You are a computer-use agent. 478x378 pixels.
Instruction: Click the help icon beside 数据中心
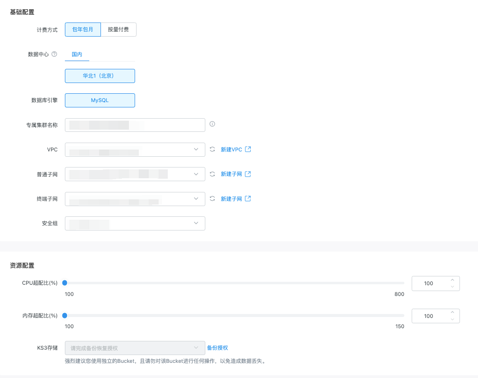click(x=54, y=54)
